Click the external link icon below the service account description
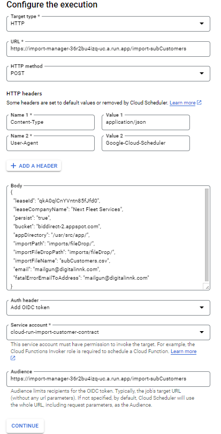 [13, 358]
